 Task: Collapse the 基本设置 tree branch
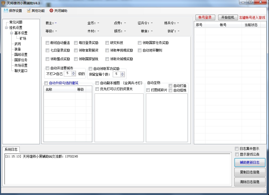(11, 33)
